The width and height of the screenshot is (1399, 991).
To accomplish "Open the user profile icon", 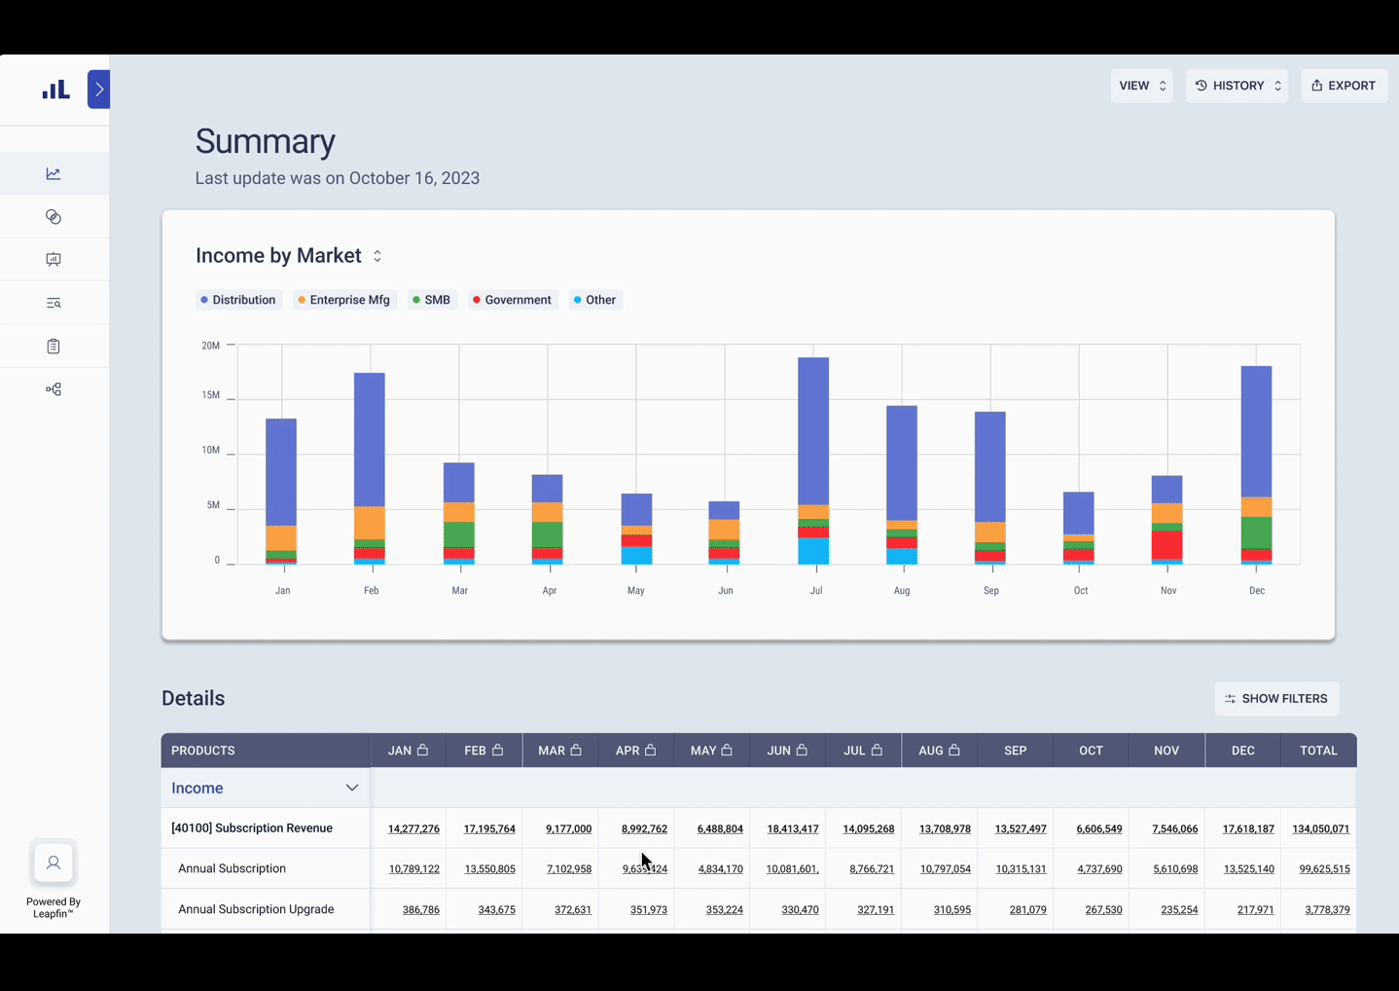I will 54,863.
